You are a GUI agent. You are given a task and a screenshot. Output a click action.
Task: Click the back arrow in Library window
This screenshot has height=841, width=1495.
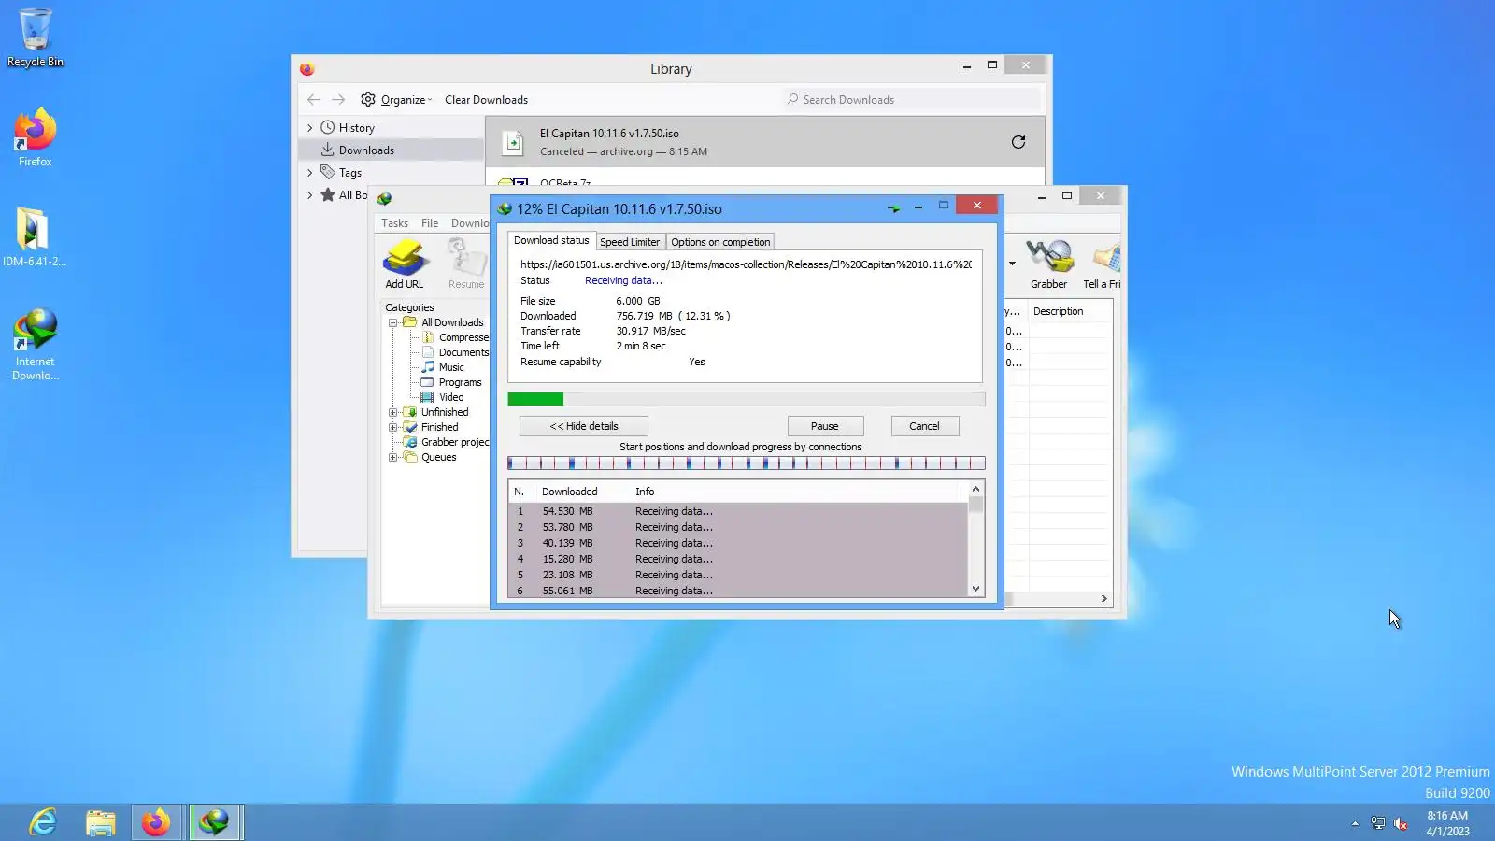pos(314,99)
